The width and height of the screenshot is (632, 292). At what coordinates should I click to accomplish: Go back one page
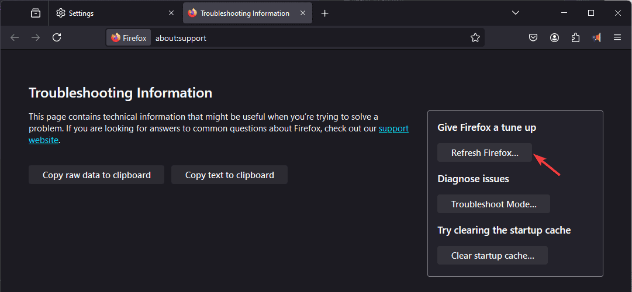coord(15,37)
